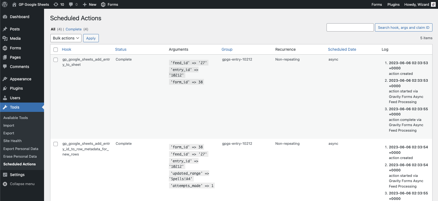Click the Comments icon in the sidebar
438x201 pixels.
coord(5,67)
